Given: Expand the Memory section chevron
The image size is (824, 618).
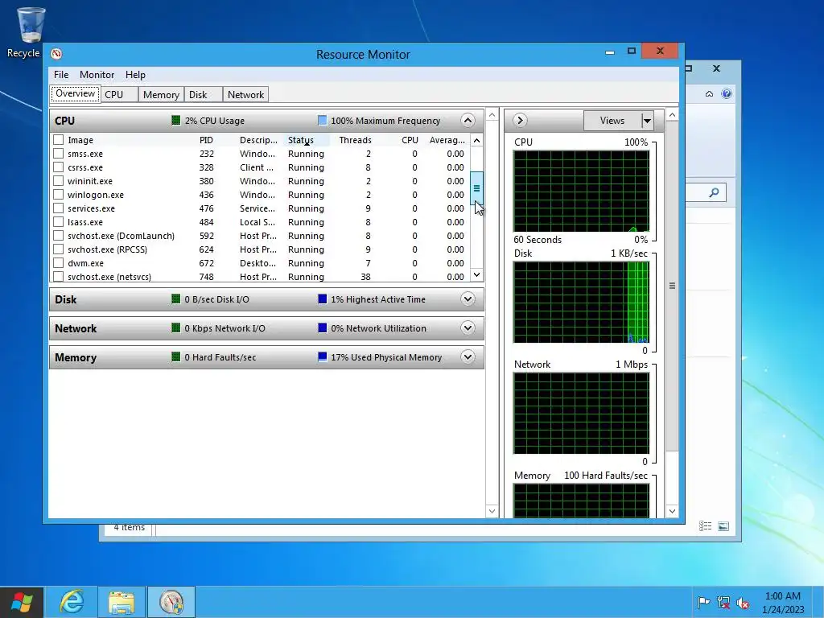Looking at the screenshot, I should [x=468, y=356].
